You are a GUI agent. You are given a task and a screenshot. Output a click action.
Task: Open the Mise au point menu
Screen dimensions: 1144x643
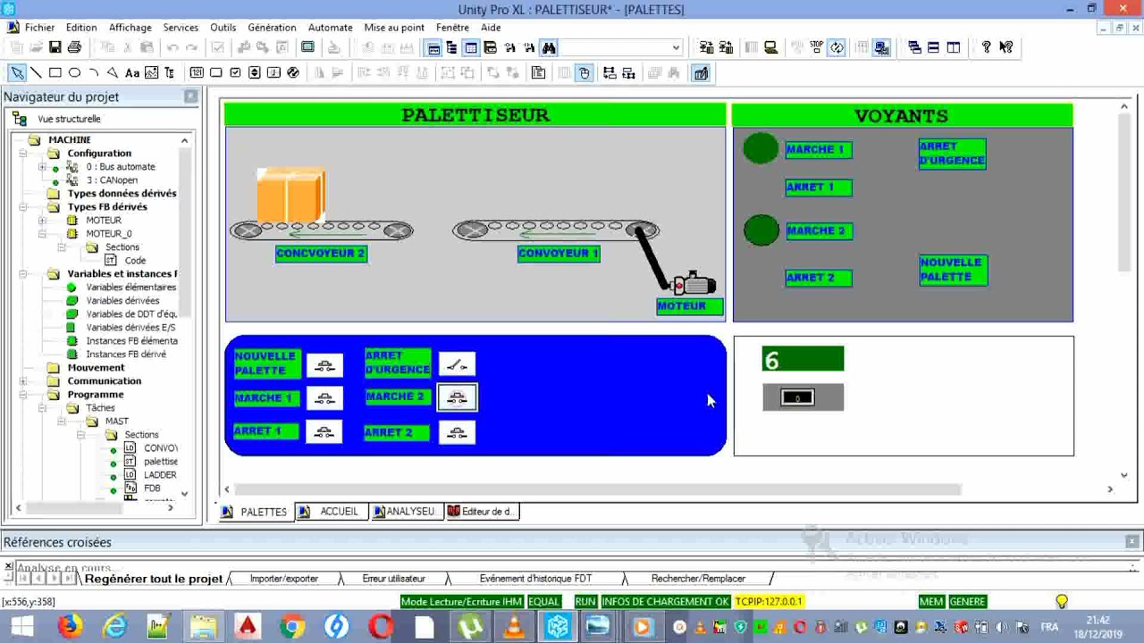pyautogui.click(x=394, y=28)
